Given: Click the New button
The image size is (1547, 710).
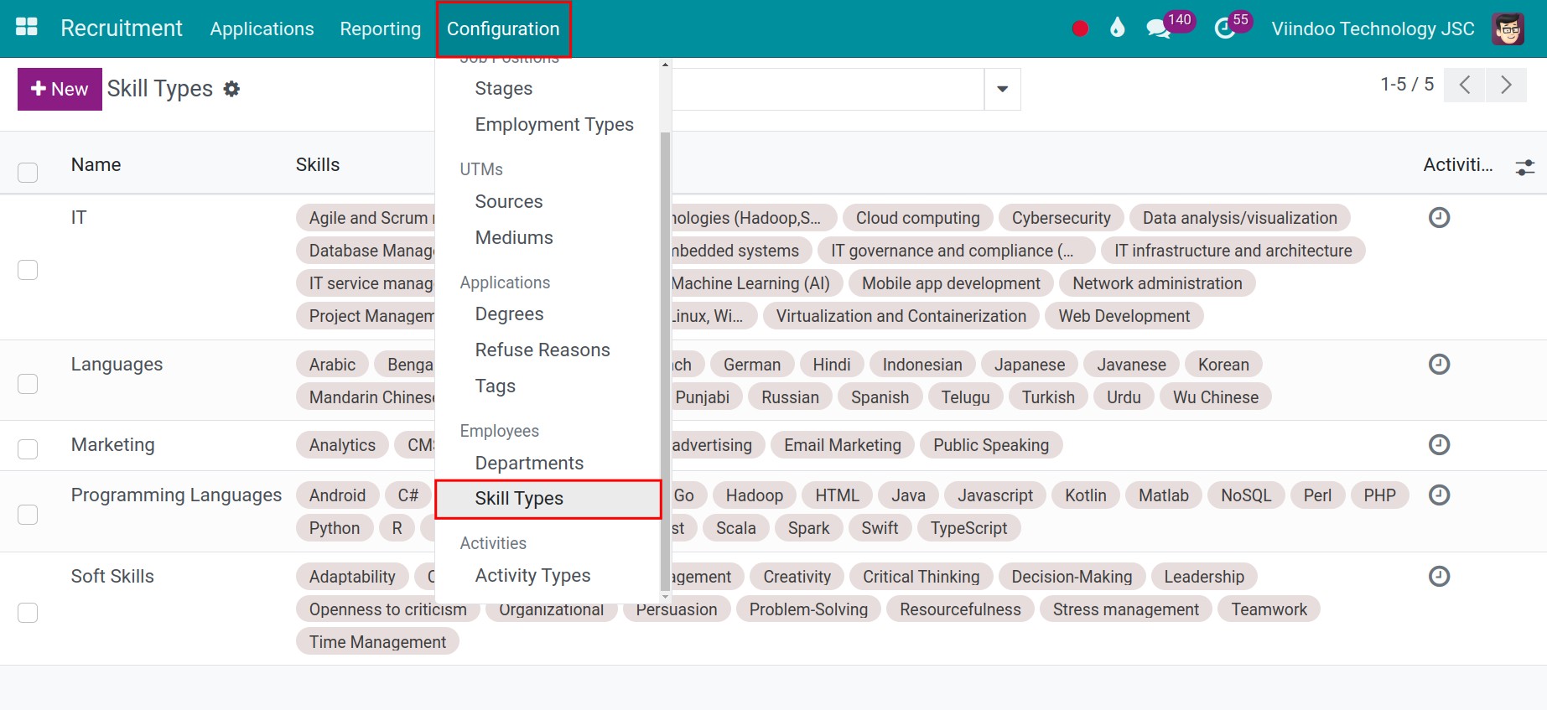Looking at the screenshot, I should (60, 89).
